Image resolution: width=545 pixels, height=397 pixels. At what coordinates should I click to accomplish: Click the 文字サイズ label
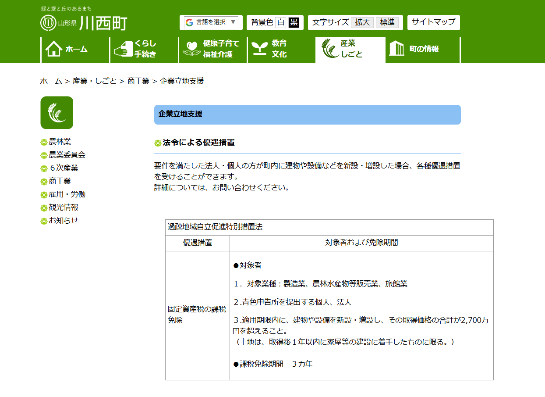pos(330,22)
